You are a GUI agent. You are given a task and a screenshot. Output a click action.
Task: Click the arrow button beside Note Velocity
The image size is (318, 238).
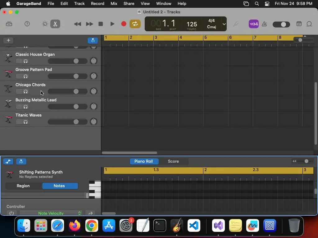click(x=90, y=213)
